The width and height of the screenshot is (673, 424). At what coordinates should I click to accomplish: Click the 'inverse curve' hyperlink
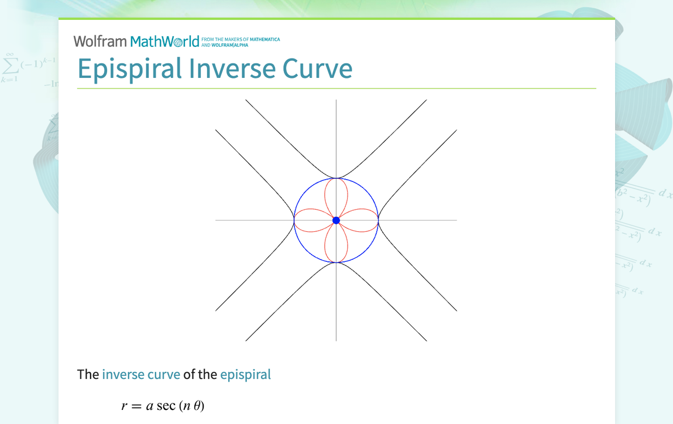(140, 374)
